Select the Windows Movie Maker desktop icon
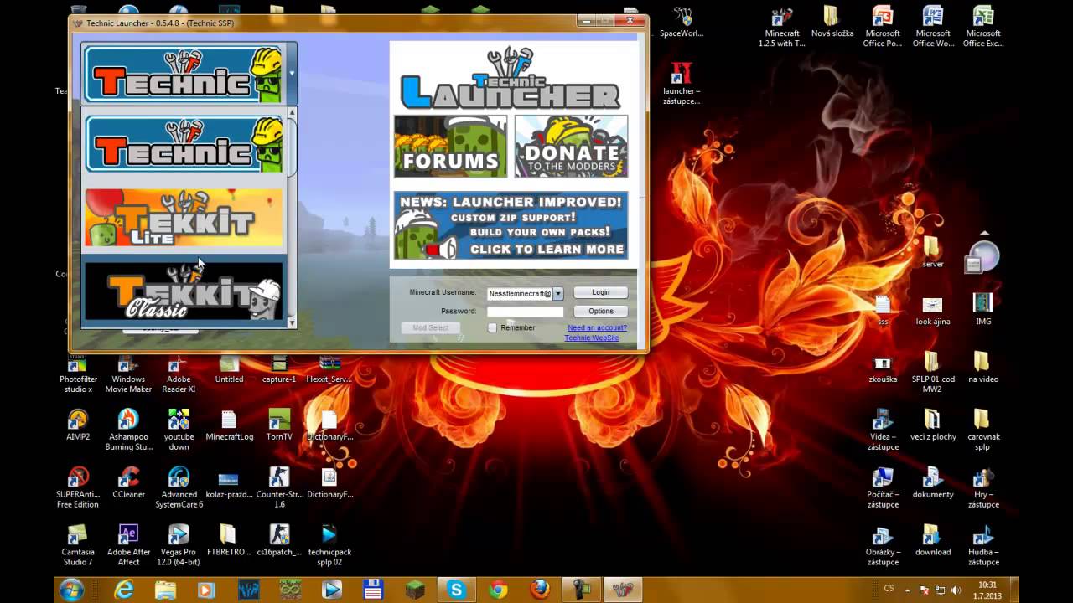 [x=128, y=374]
